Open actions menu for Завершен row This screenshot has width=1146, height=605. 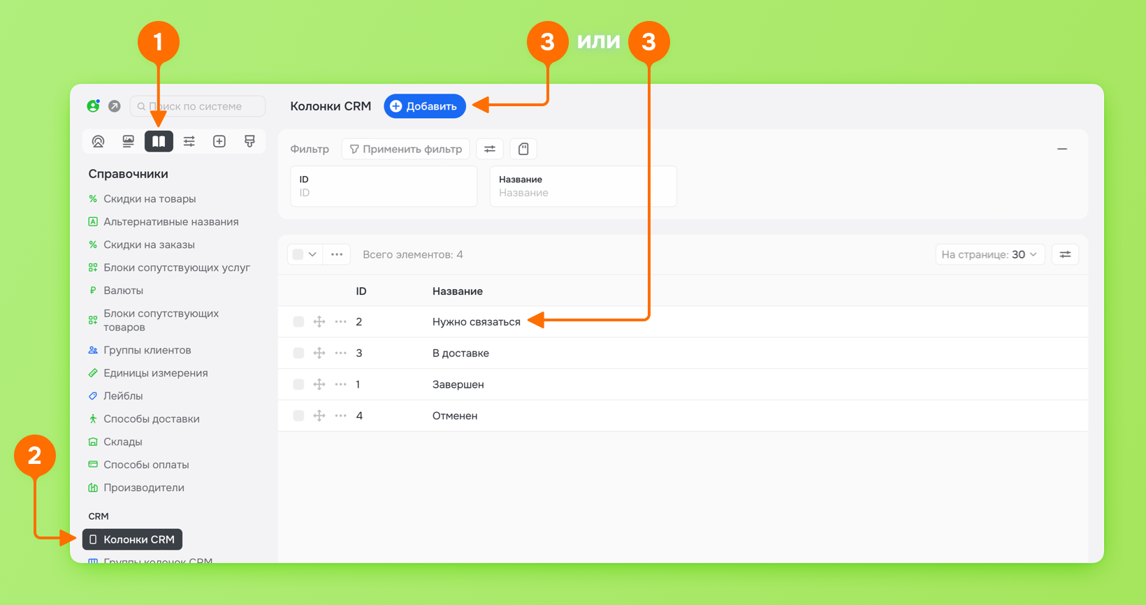point(341,384)
